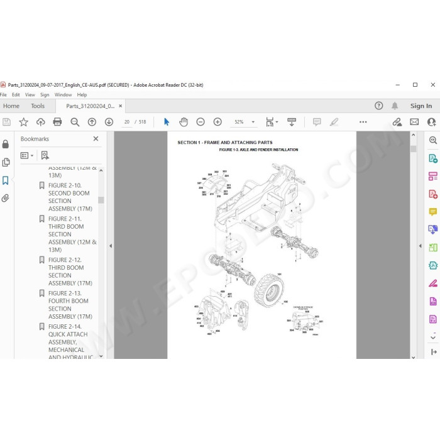Open the Find text magnifier

click(x=75, y=122)
